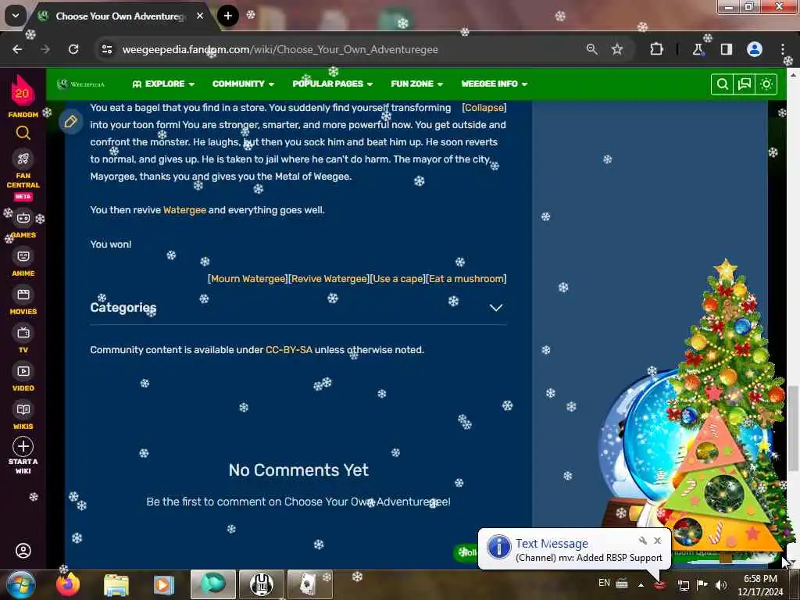Expand the Explore menu
This screenshot has width=800, height=600.
(x=163, y=84)
